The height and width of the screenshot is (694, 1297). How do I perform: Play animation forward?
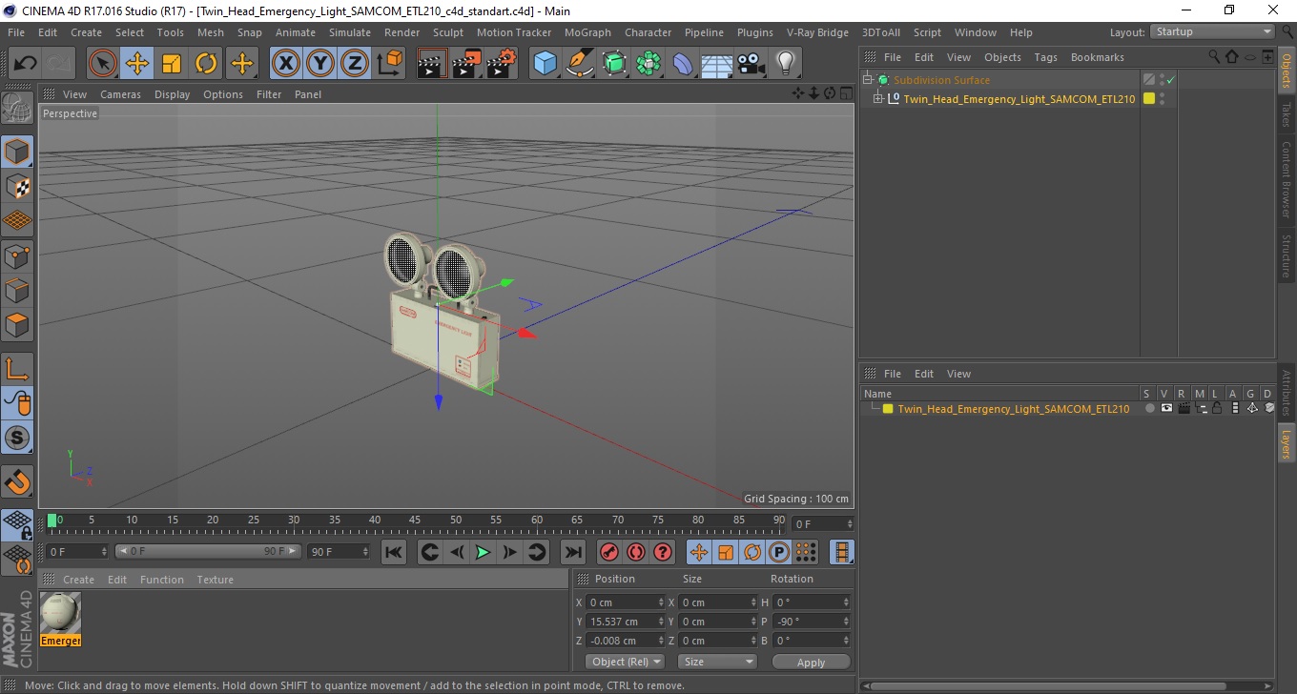pyautogui.click(x=483, y=552)
